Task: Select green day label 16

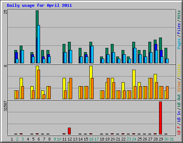Action: point(91,139)
